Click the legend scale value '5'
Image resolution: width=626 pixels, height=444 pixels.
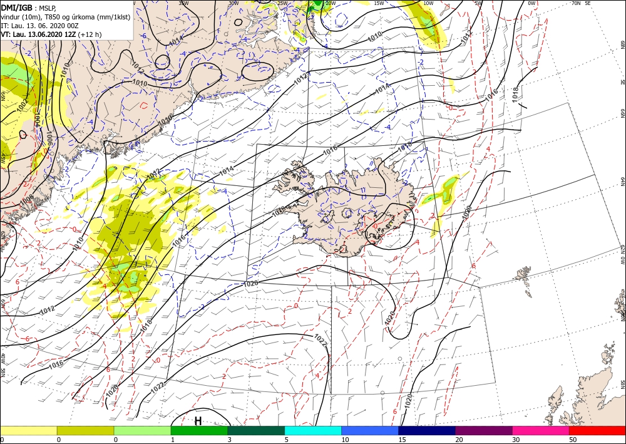[x=287, y=440]
